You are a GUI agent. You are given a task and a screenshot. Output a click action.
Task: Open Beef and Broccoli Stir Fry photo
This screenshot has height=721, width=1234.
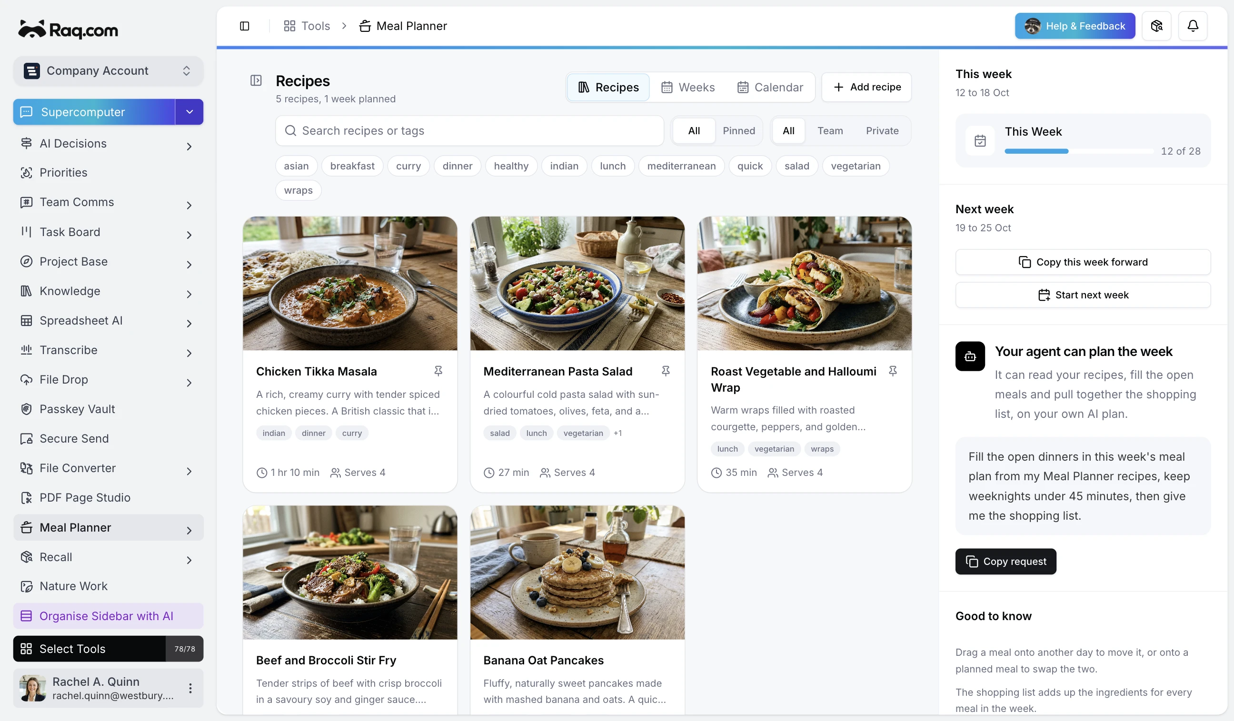pyautogui.click(x=349, y=573)
